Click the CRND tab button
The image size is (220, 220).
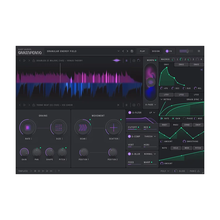[187, 125]
